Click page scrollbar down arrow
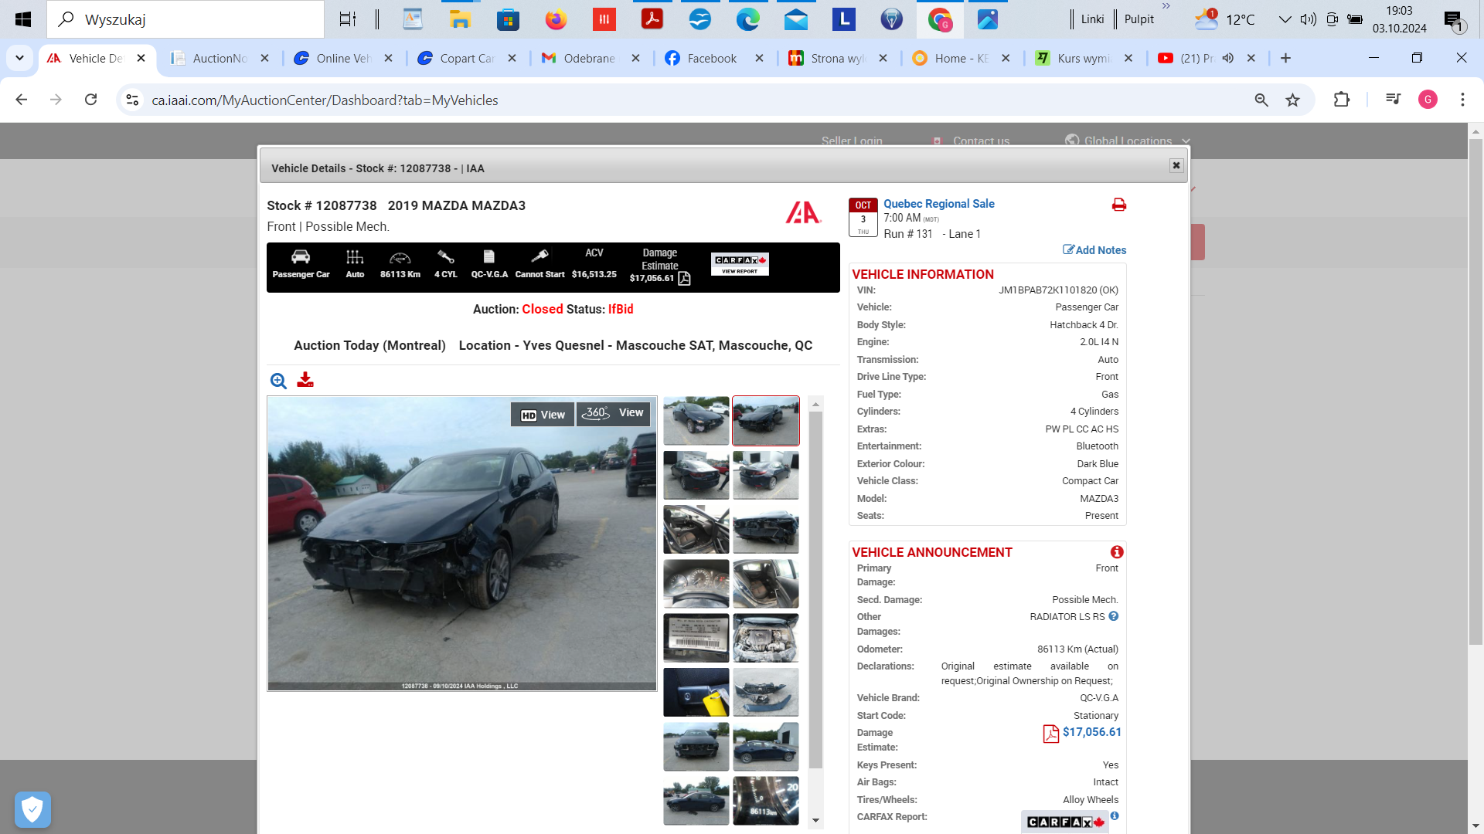The height and width of the screenshot is (834, 1484). pyautogui.click(x=1475, y=826)
